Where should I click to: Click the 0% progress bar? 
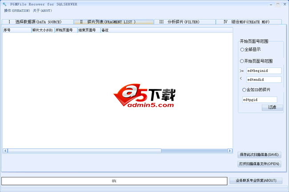114,181
